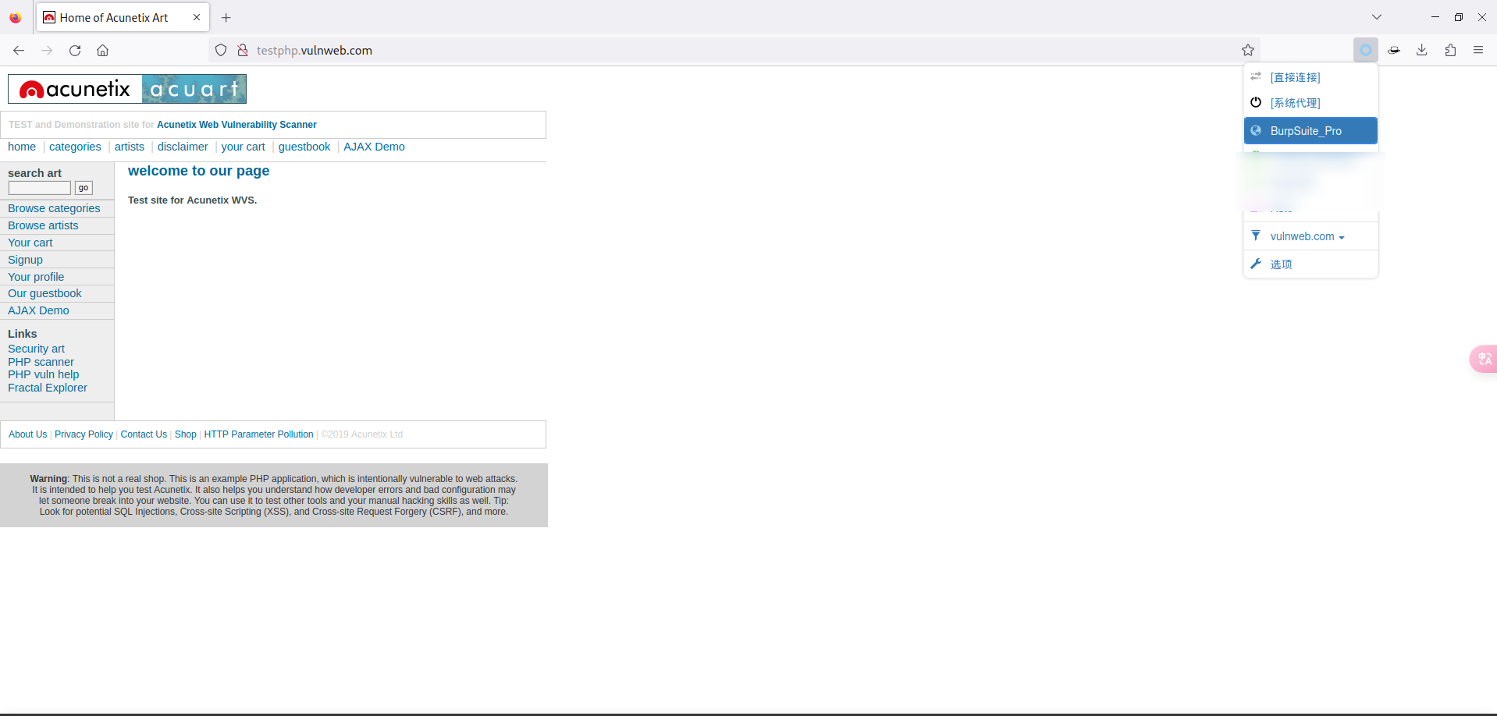Open AJAX Demo in the top navigation
Image resolution: width=1497 pixels, height=716 pixels.
pyautogui.click(x=374, y=147)
